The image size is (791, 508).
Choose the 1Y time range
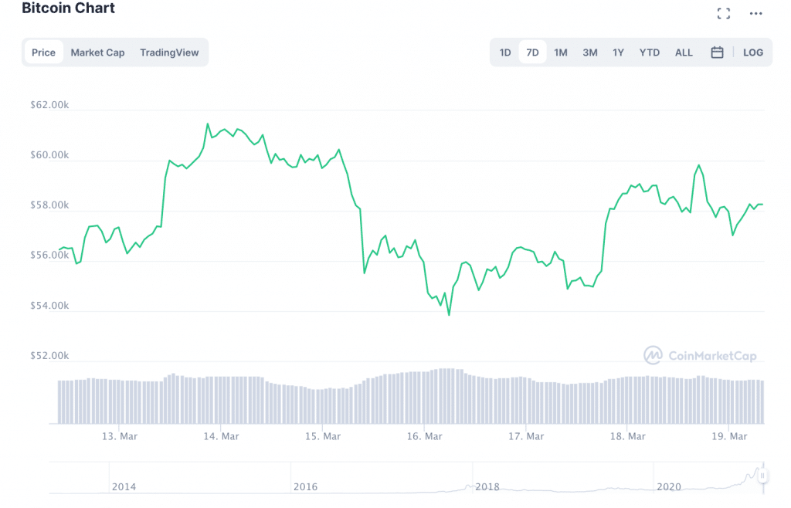[618, 52]
